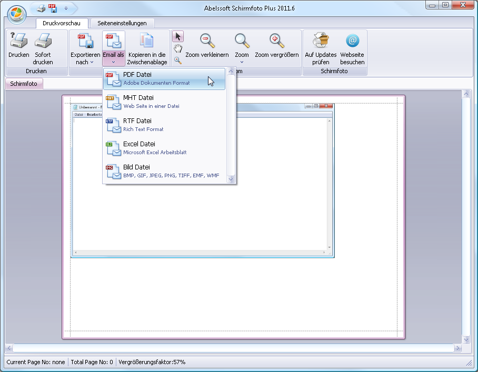Click Auf Updates prüfen
This screenshot has width=478, height=372.
pos(321,49)
